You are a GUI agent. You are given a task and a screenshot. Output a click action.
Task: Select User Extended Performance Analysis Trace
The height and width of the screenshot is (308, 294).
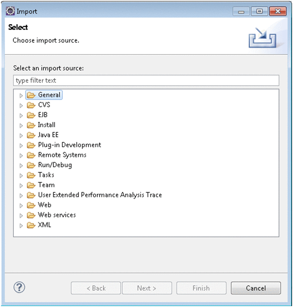(x=100, y=195)
